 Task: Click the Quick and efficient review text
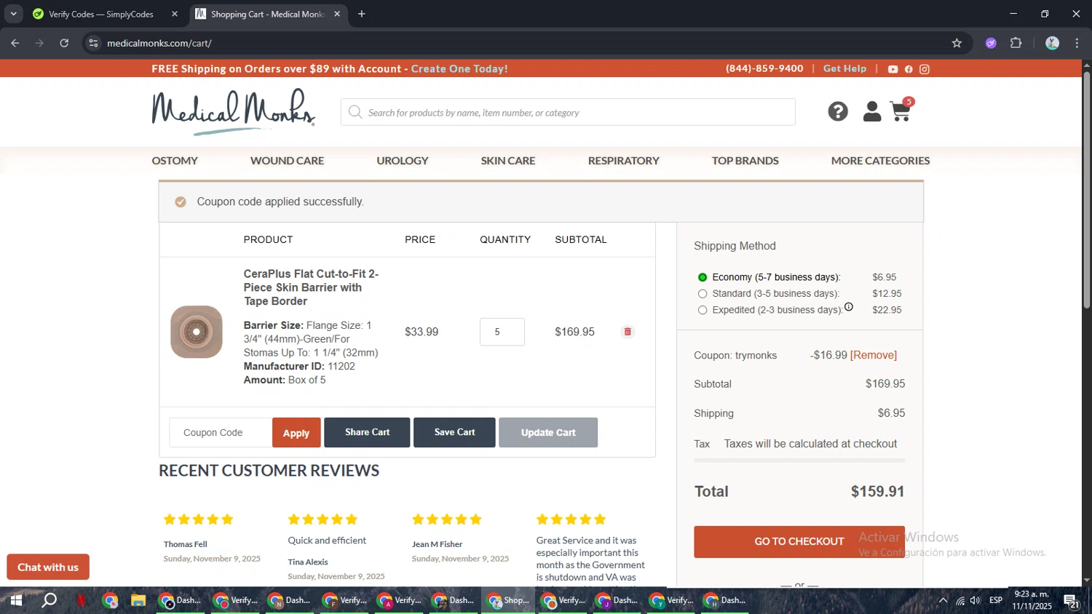coord(327,541)
